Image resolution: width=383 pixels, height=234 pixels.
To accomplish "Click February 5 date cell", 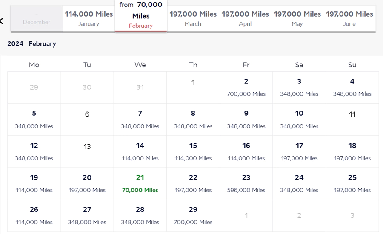I will (x=34, y=120).
